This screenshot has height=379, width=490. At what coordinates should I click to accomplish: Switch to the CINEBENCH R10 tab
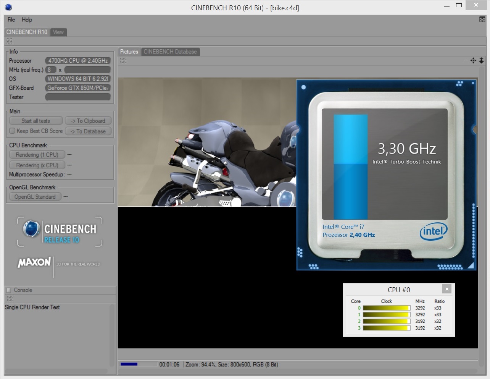27,32
